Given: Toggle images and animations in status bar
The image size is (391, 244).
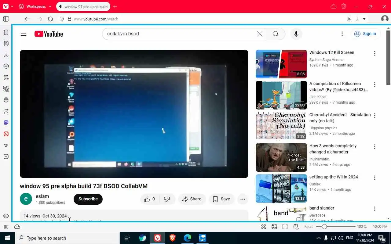Looking at the screenshot, I should tap(274, 227).
